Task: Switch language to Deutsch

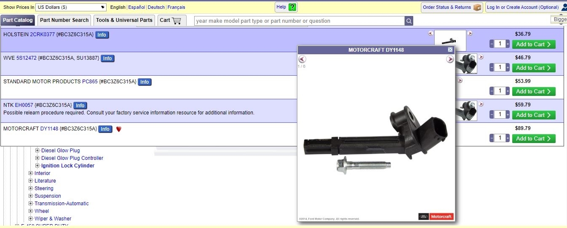Action: click(156, 7)
